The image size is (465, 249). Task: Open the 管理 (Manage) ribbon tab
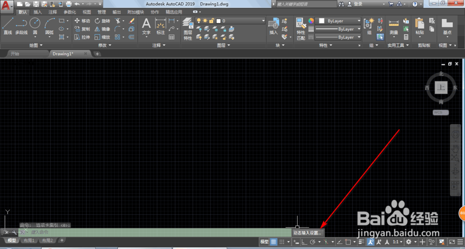pos(102,12)
